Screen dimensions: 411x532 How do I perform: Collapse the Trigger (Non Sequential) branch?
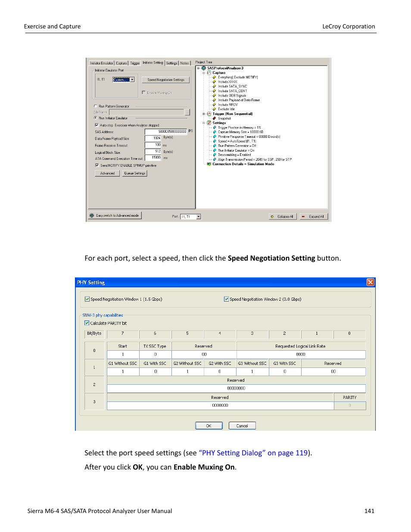click(204, 114)
